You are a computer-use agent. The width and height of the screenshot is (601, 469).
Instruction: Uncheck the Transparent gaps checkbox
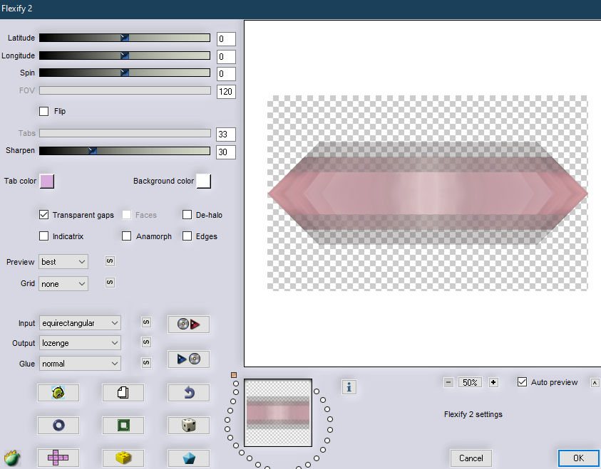point(43,215)
